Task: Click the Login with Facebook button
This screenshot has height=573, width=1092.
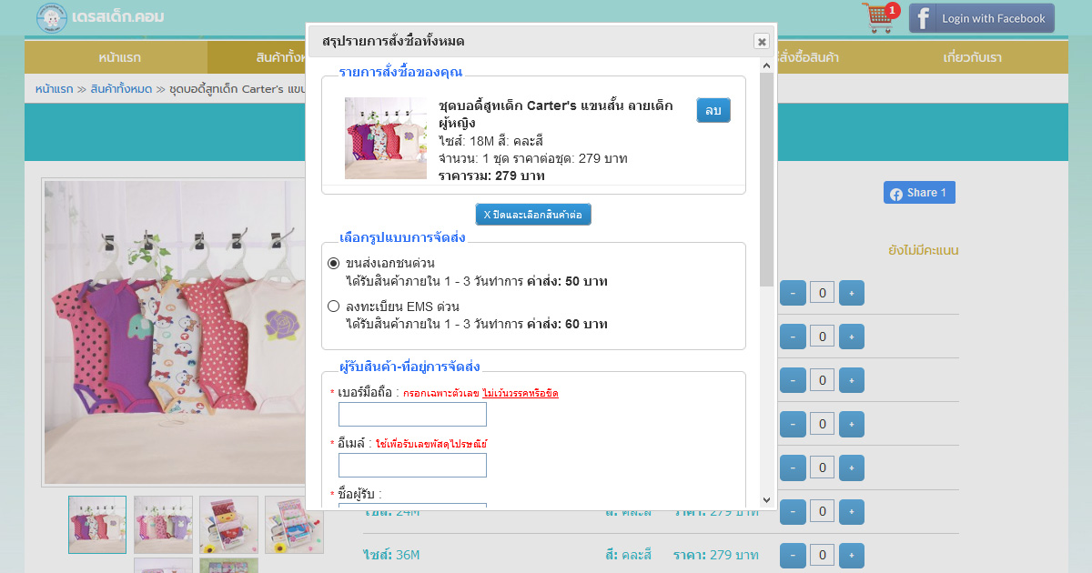Action: pyautogui.click(x=981, y=18)
